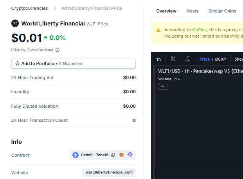Switch to the News tab
Screen dimensions: 243x179
(x=192, y=11)
